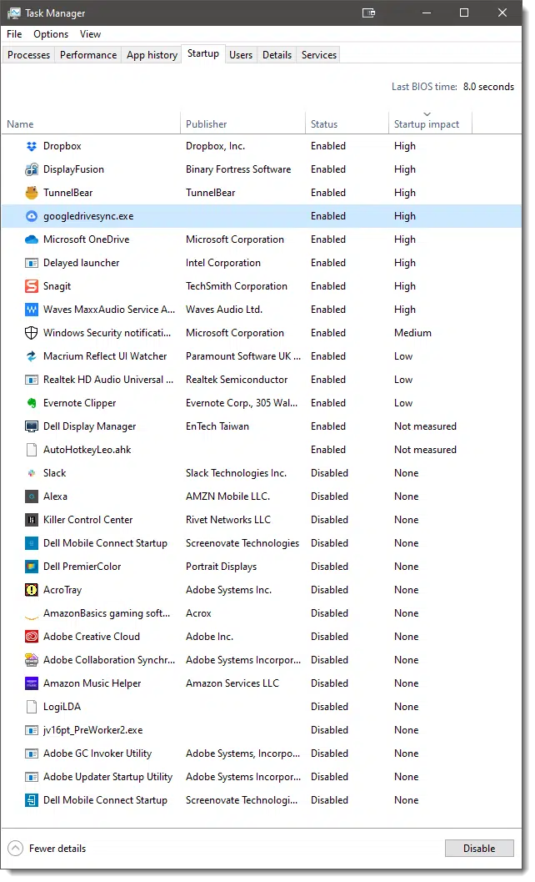Click Medium impact for Windows Security notification
Image resolution: width=535 pixels, height=882 pixels.
click(x=412, y=333)
